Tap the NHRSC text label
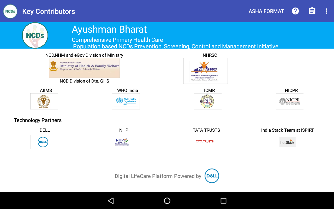 tap(210, 55)
